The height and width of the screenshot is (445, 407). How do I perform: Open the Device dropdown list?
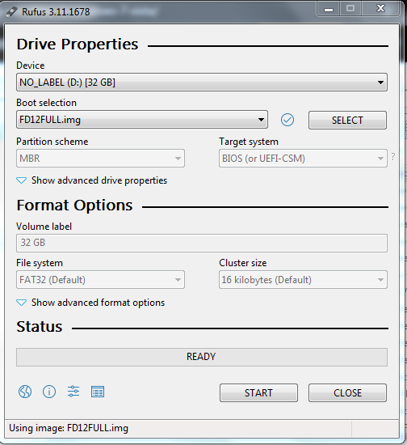pyautogui.click(x=202, y=83)
